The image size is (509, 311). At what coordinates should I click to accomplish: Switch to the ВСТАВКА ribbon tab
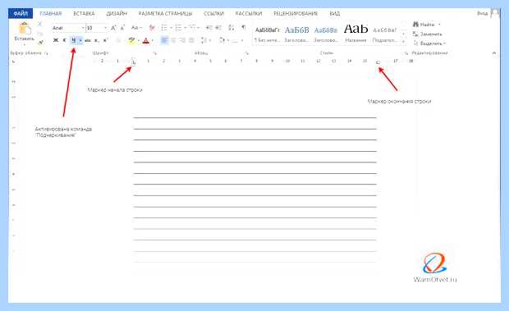point(84,14)
